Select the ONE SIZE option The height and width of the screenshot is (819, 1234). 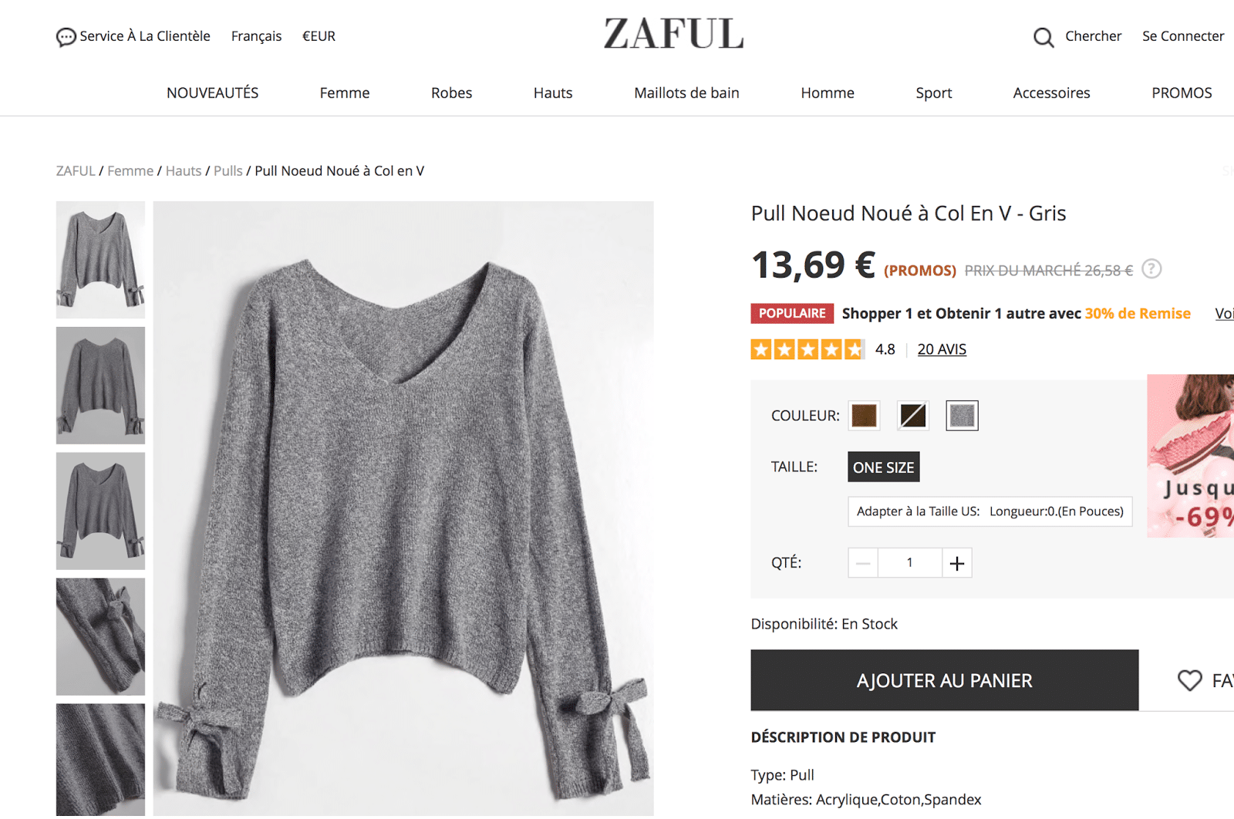[884, 467]
